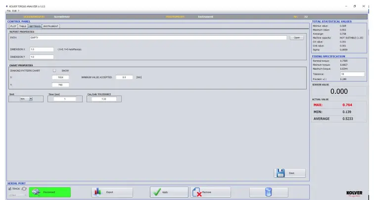Click the report PATH text field

point(158,38)
